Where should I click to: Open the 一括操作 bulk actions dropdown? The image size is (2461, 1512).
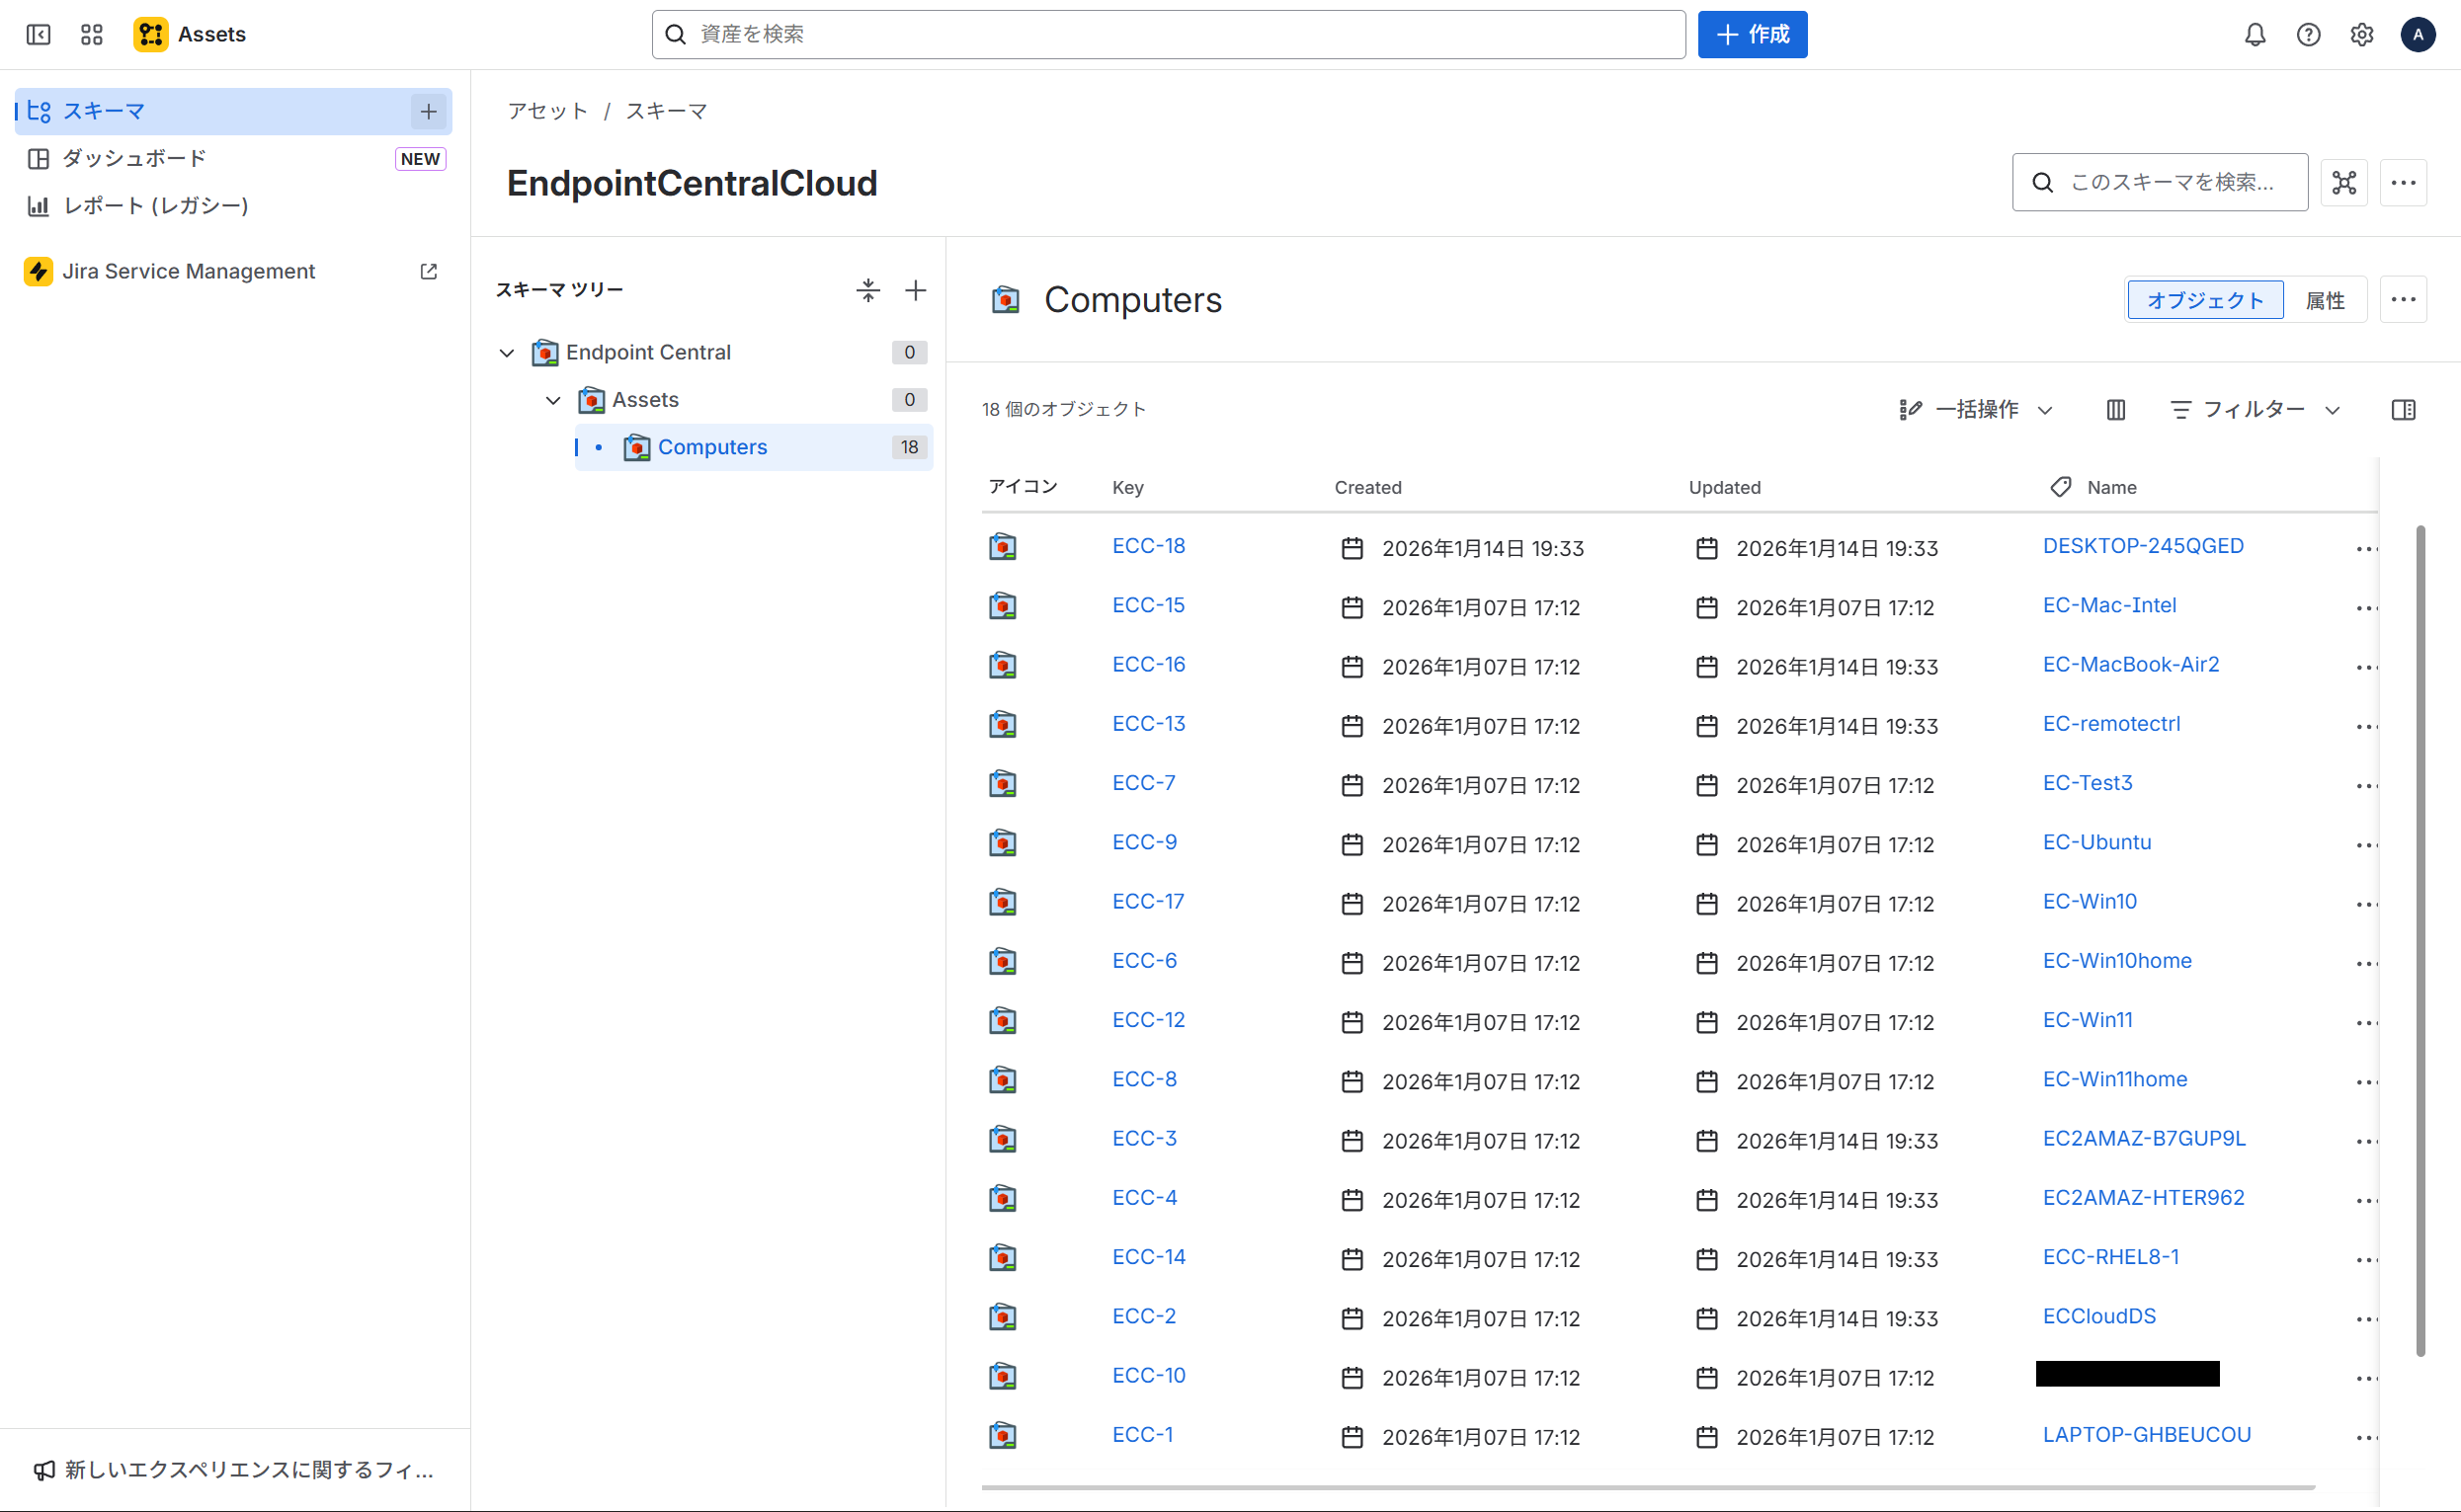pyautogui.click(x=1976, y=409)
